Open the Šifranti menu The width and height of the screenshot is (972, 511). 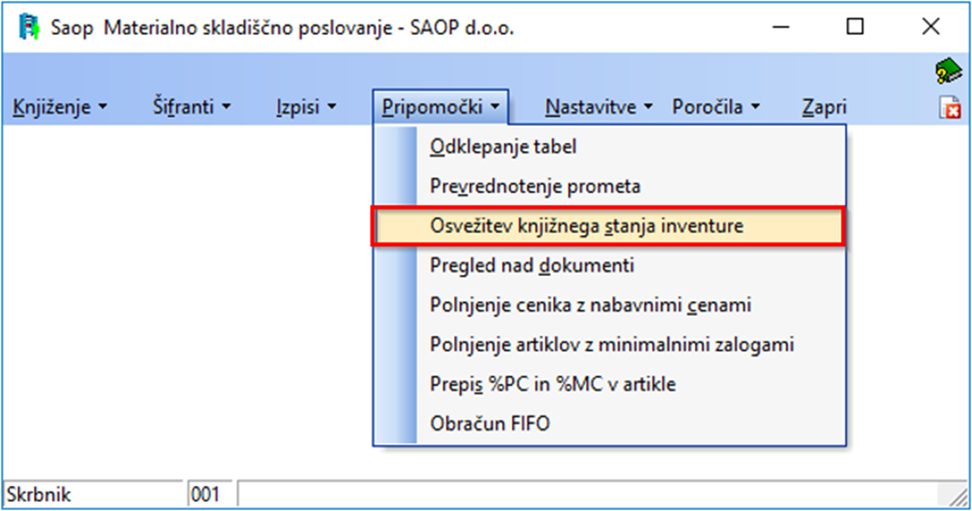(x=192, y=107)
